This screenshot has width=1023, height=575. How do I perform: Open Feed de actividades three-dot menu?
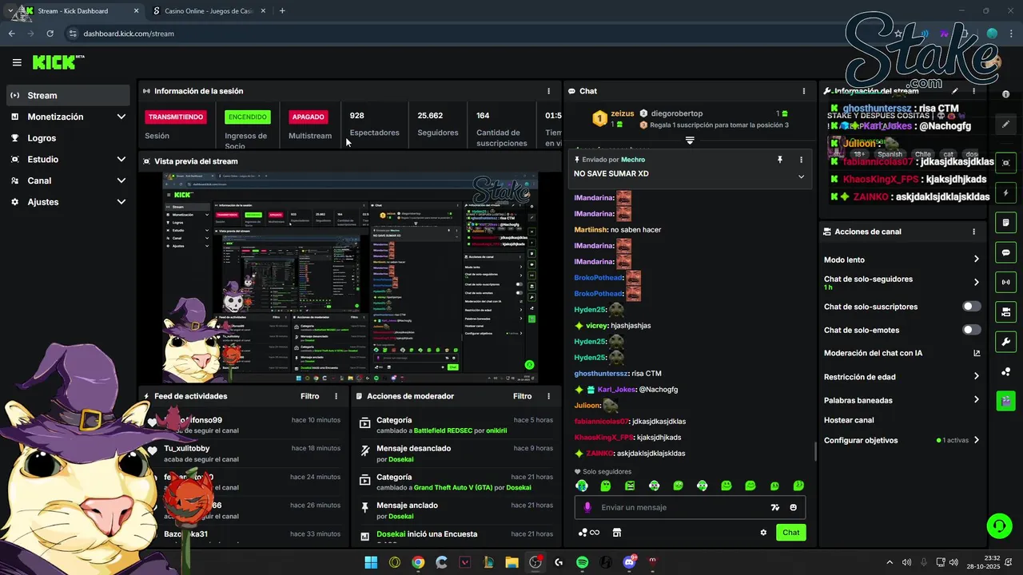click(x=336, y=396)
